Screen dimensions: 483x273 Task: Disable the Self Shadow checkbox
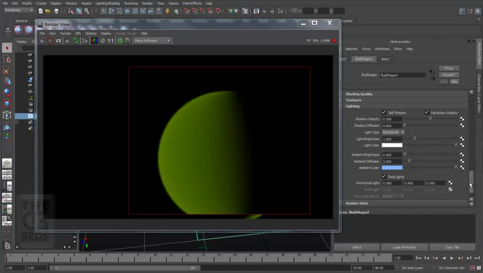[x=384, y=113]
